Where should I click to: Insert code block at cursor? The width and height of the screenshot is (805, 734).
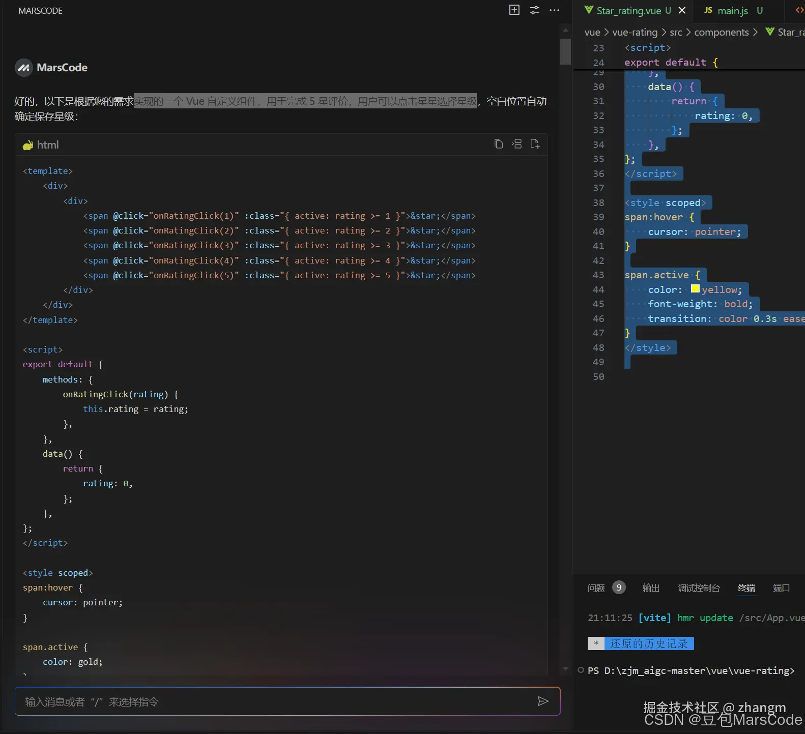(x=517, y=144)
